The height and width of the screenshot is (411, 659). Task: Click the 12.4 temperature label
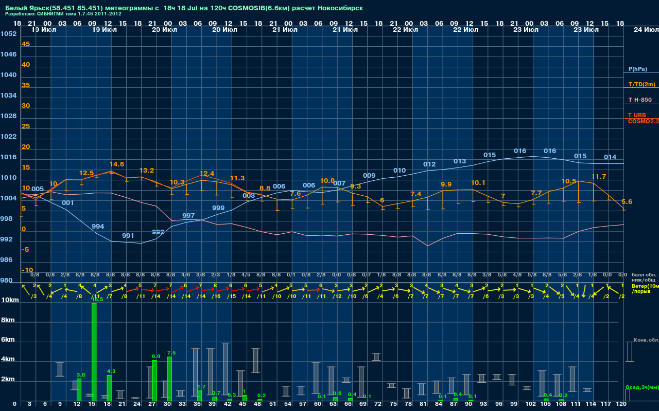click(x=207, y=174)
